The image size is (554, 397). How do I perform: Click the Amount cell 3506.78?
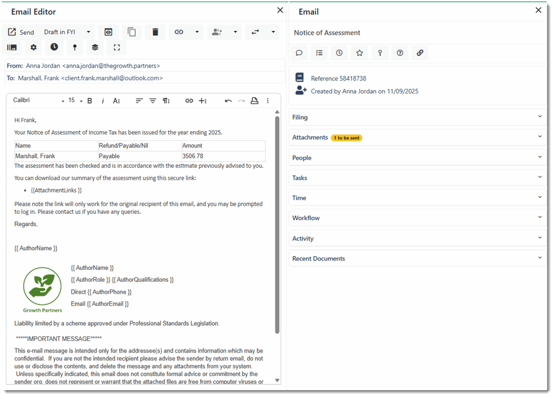tap(223, 156)
